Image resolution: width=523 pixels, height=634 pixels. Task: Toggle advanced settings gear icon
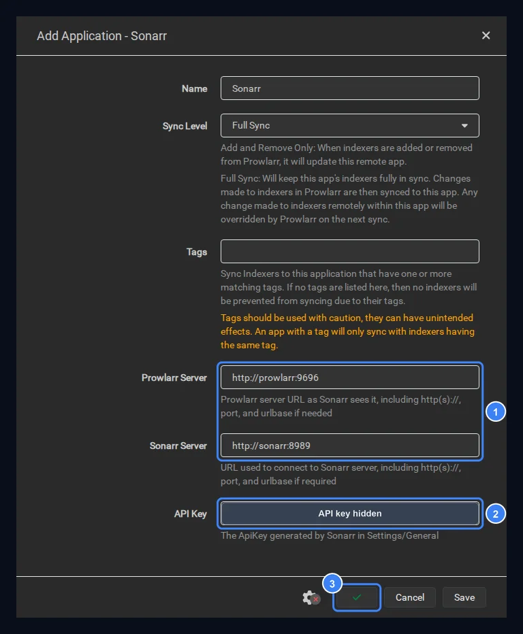click(x=311, y=597)
